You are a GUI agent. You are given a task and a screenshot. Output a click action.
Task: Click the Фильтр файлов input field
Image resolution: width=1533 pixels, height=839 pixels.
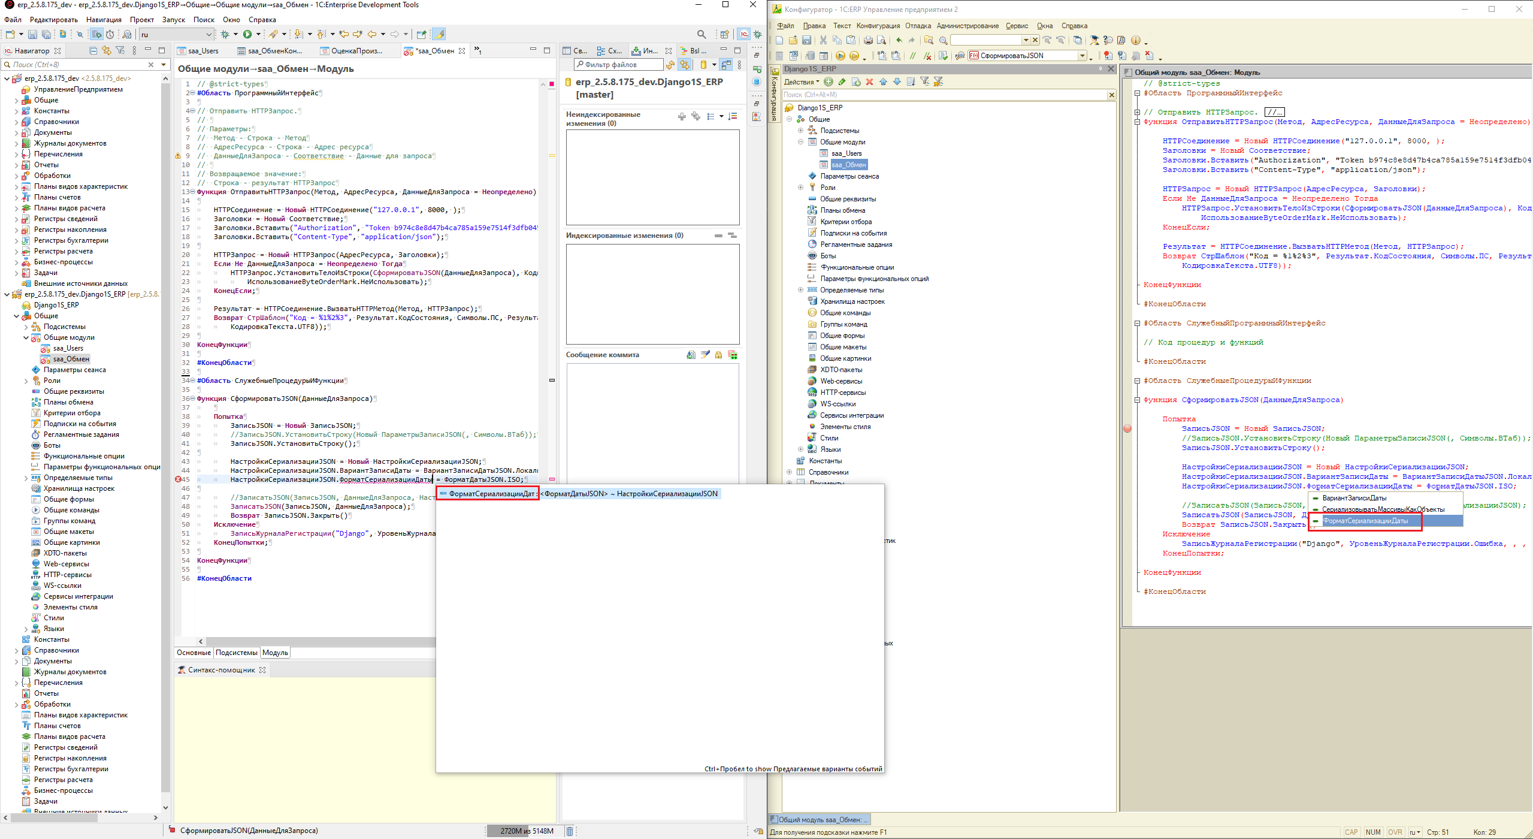coord(620,65)
